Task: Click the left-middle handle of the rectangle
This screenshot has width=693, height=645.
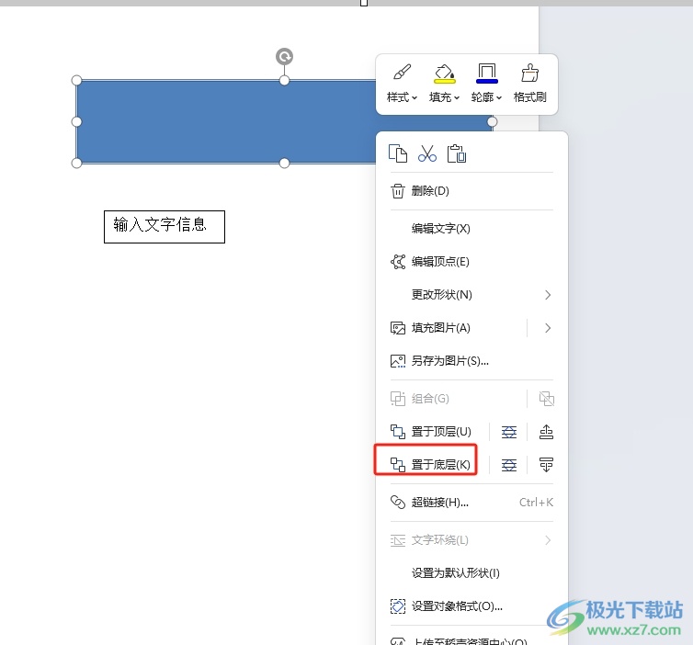Action: (76, 121)
